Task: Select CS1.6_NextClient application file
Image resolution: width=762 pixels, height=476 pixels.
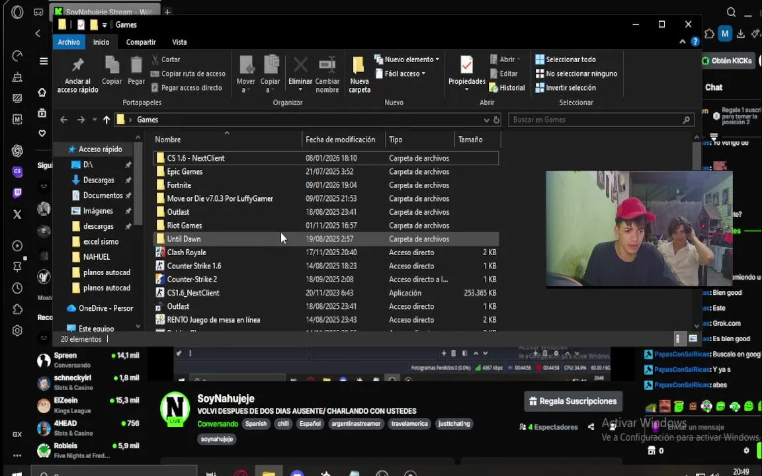Action: click(325, 293)
